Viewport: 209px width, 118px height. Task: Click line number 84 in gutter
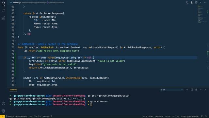(13, 78)
